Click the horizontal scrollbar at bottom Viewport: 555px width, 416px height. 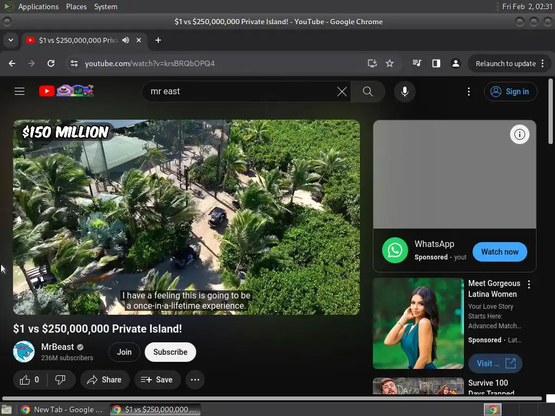point(272,398)
